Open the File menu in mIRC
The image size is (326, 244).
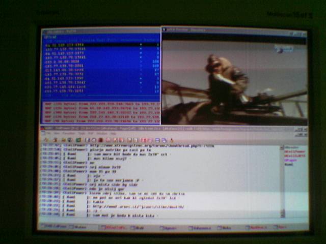point(47,134)
